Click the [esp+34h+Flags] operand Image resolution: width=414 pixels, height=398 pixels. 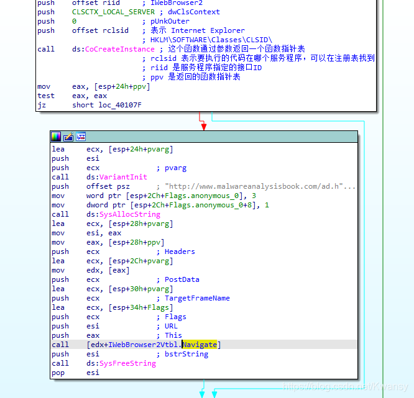click(140, 307)
